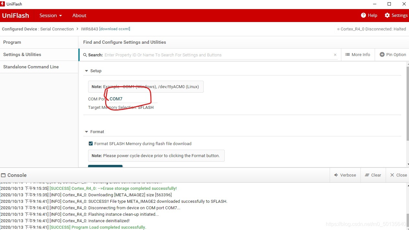Maximize the UniFlash window
The image size is (409, 230).
pos(389,4)
